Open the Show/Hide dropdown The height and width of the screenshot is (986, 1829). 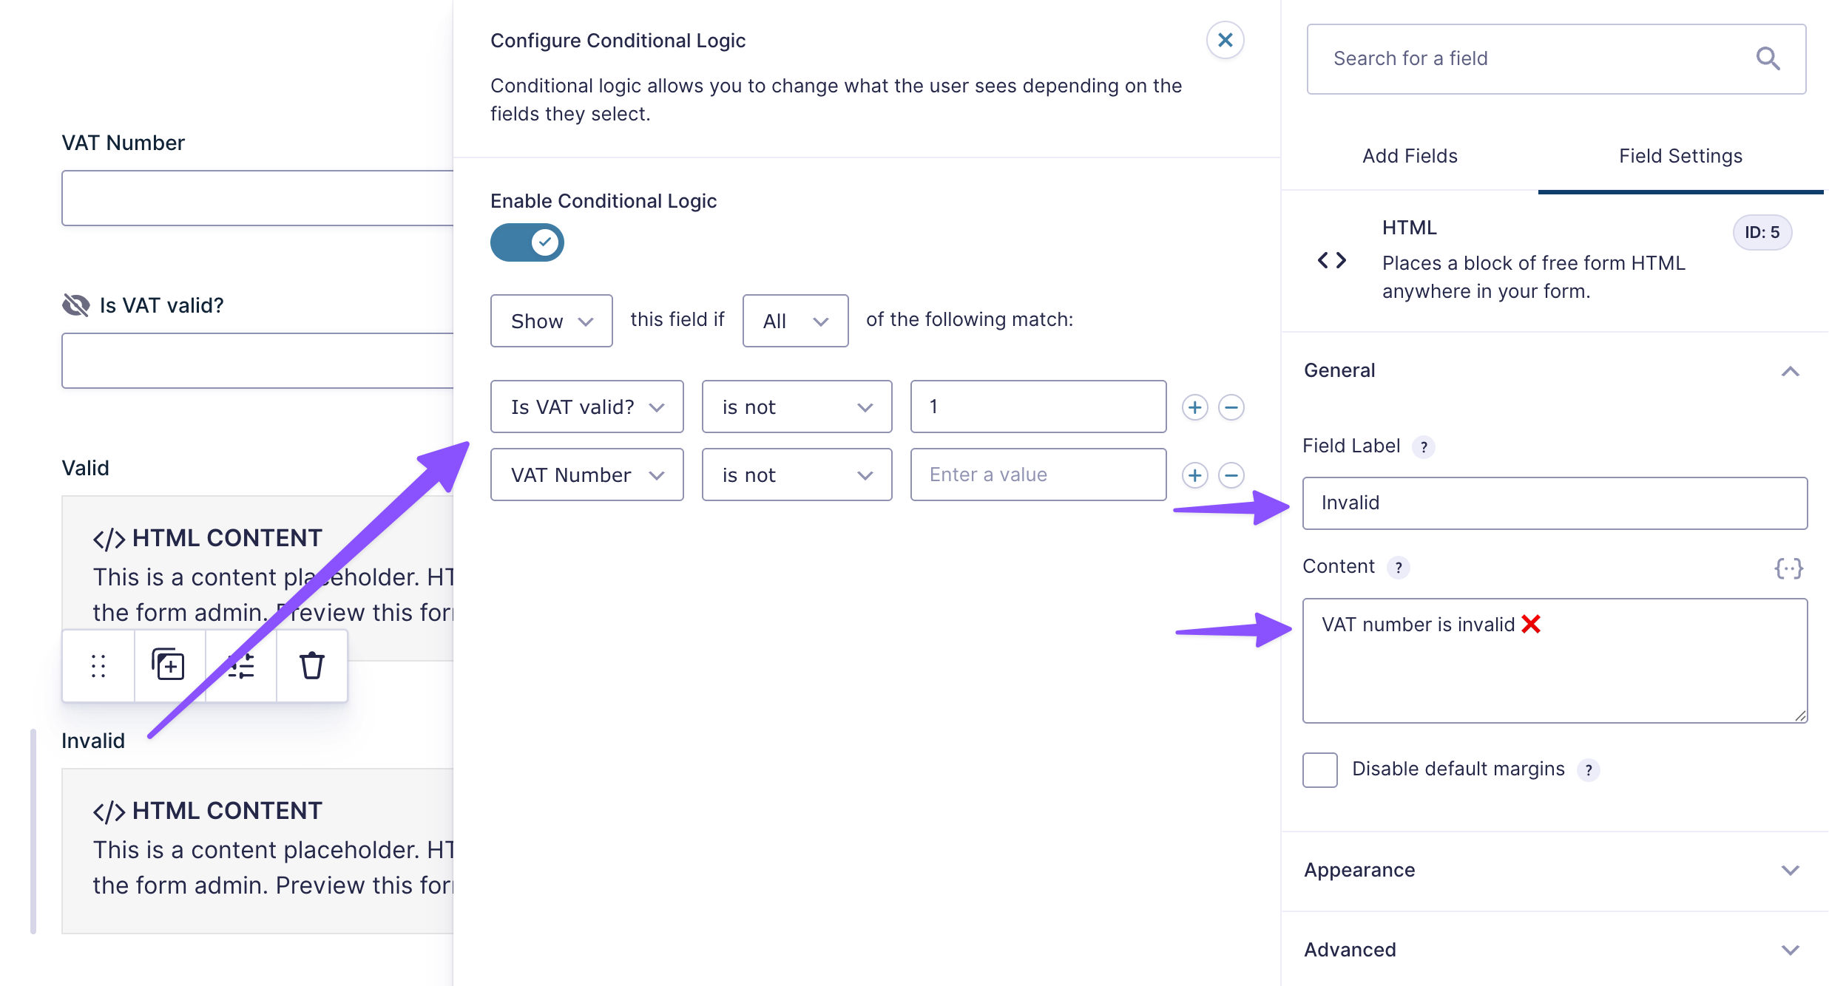click(x=551, y=321)
